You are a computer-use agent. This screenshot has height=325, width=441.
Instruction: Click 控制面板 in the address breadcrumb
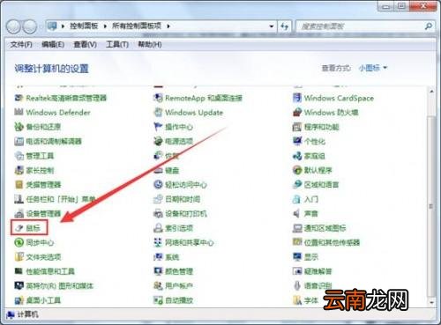pyautogui.click(x=84, y=26)
